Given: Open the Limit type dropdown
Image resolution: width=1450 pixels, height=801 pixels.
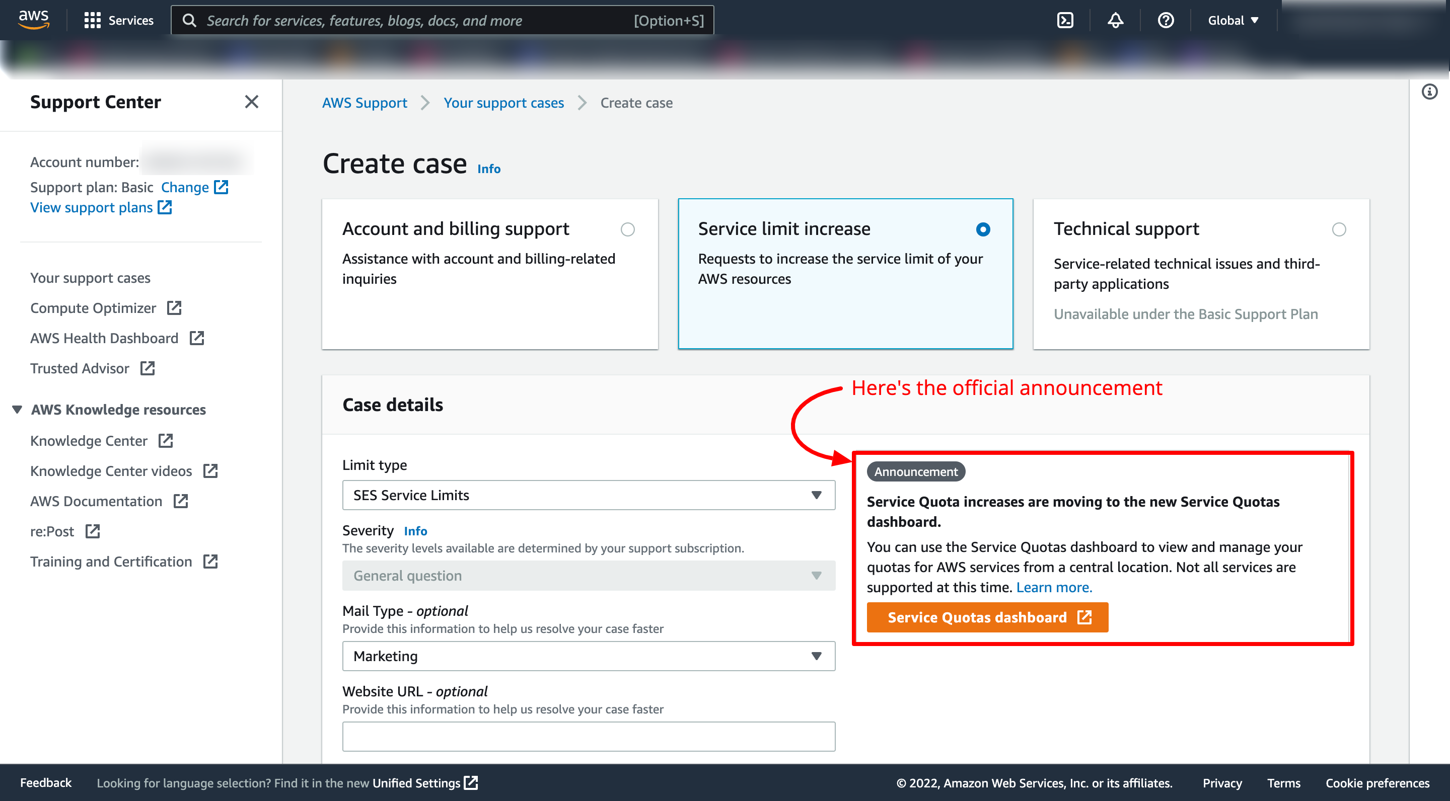Looking at the screenshot, I should [x=588, y=495].
